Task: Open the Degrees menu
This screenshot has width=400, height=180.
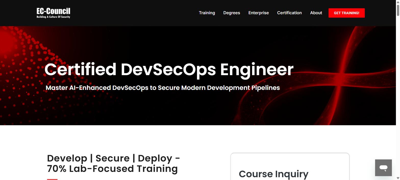Action: pyautogui.click(x=232, y=13)
